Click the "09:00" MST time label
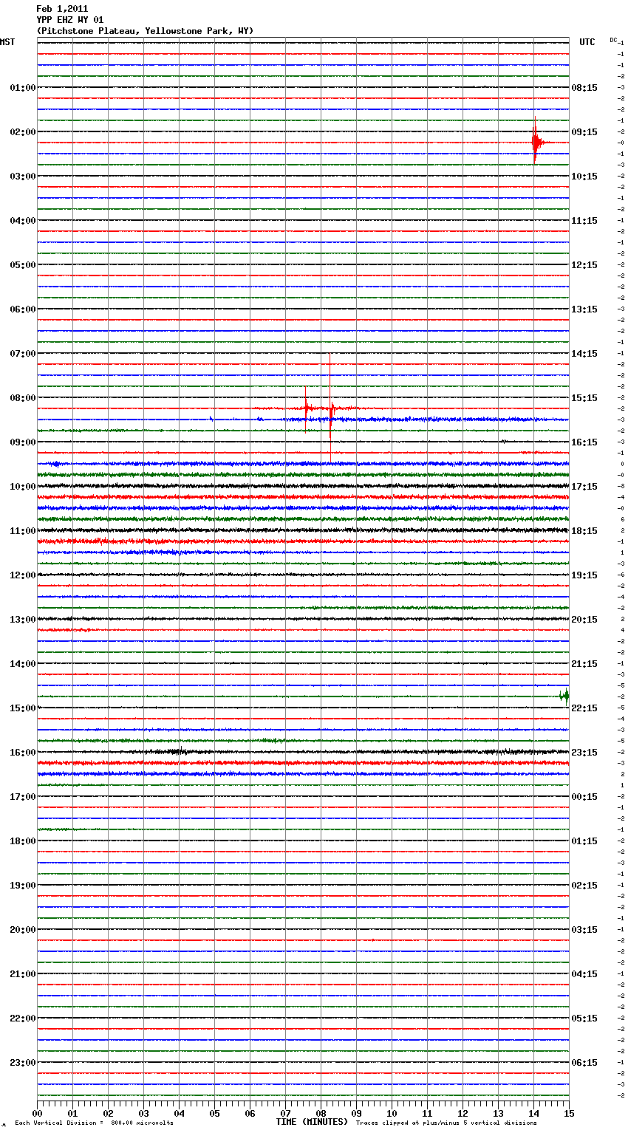Viewport: 628px width, 1133px height. [x=22, y=442]
